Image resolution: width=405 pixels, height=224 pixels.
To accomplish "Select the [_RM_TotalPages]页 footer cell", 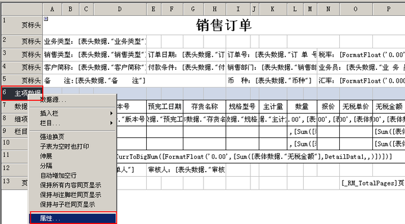I will point(372,183).
